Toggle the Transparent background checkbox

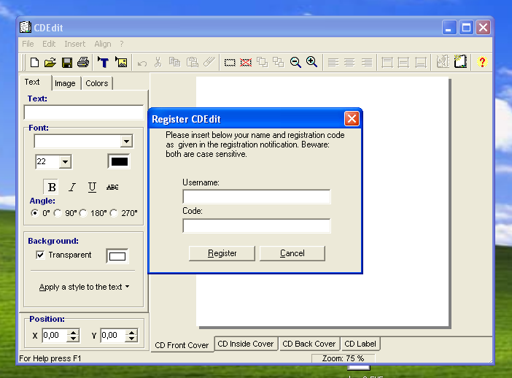pos(41,255)
